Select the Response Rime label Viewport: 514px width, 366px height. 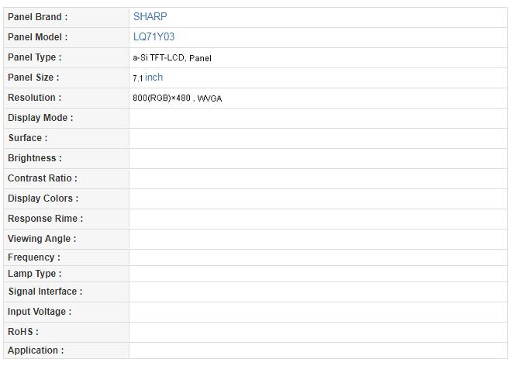point(45,219)
